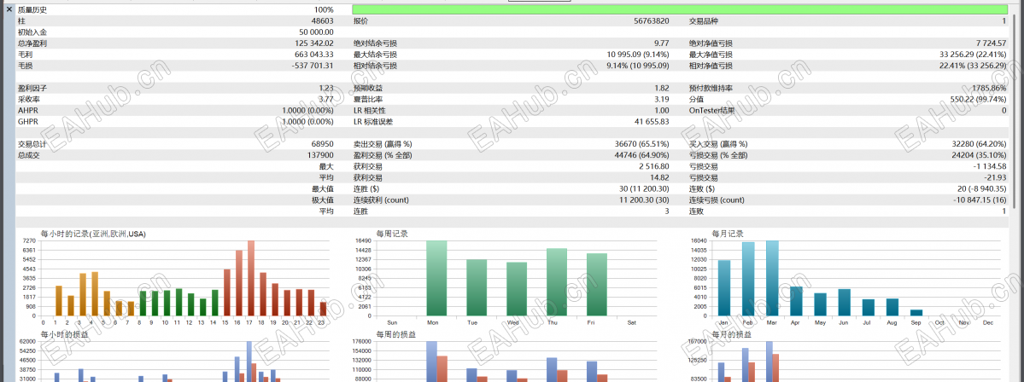Image resolution: width=1024 pixels, height=382 pixels.
Task: Select the Z-score value 550.22 (99.74%)
Action: [x=978, y=99]
